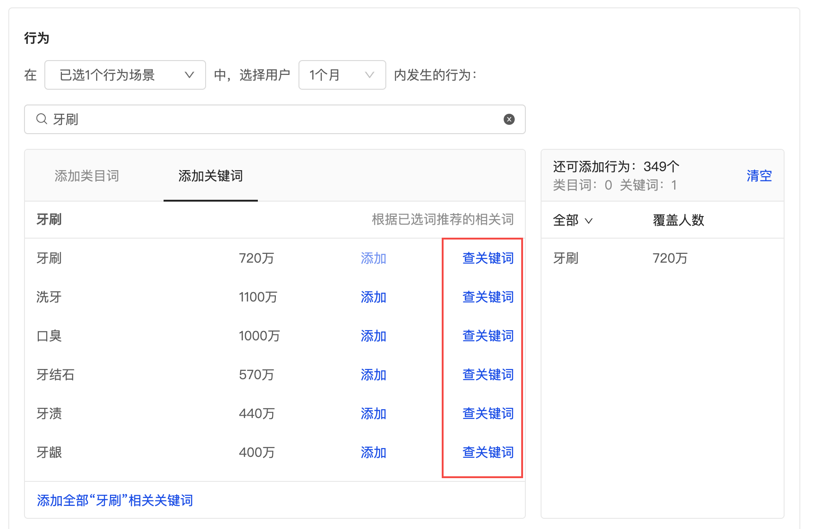Expand the 1个月 time range dropdown

pyautogui.click(x=342, y=75)
